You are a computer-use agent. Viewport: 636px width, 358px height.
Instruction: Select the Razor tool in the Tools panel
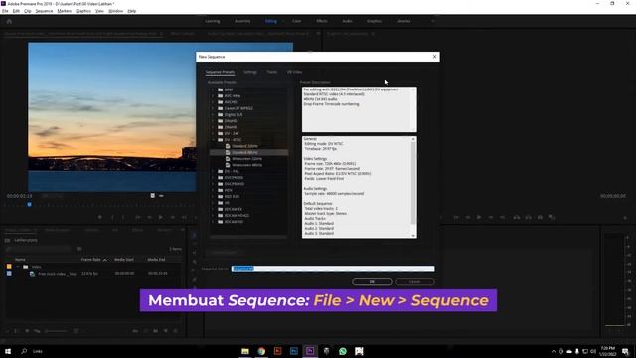click(194, 262)
